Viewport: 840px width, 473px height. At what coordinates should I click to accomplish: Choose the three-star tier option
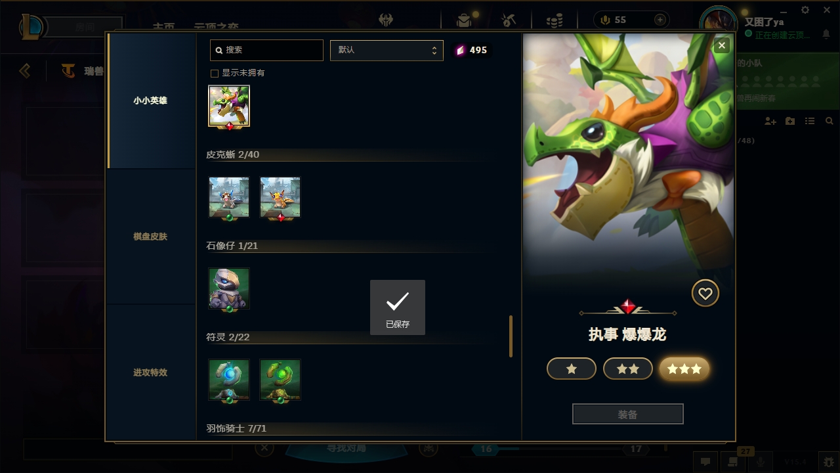[684, 369]
